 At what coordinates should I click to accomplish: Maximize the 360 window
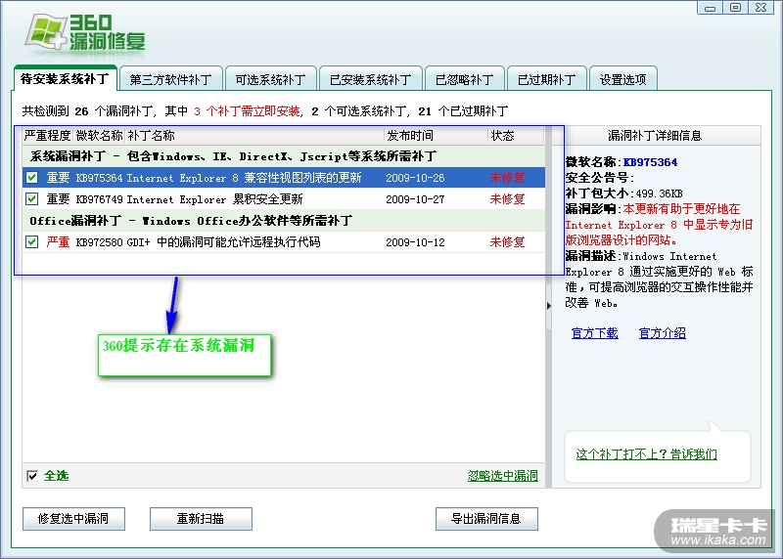tap(735, 8)
